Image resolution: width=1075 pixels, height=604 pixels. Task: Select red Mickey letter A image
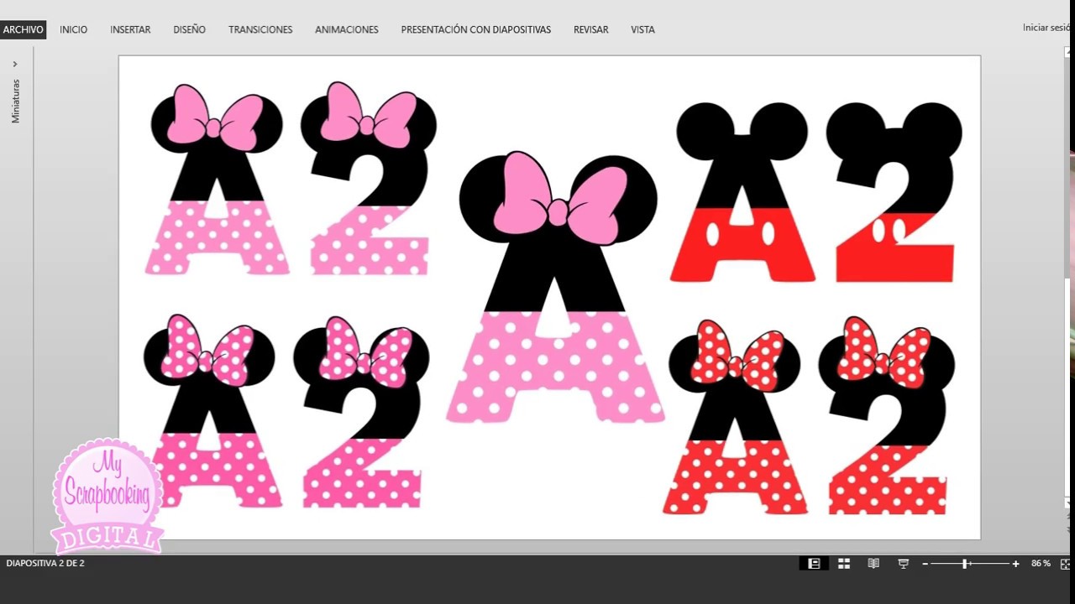pyautogui.click(x=742, y=192)
